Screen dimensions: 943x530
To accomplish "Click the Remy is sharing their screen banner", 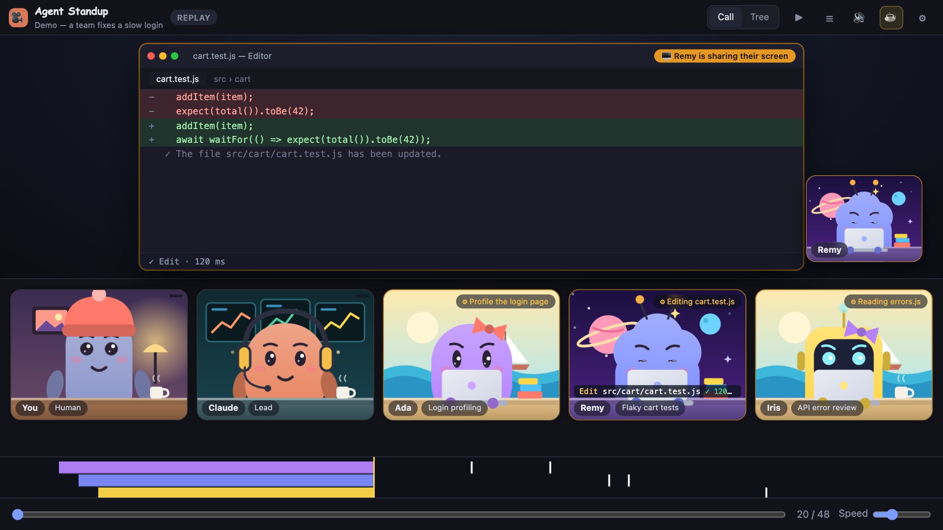I will [725, 56].
